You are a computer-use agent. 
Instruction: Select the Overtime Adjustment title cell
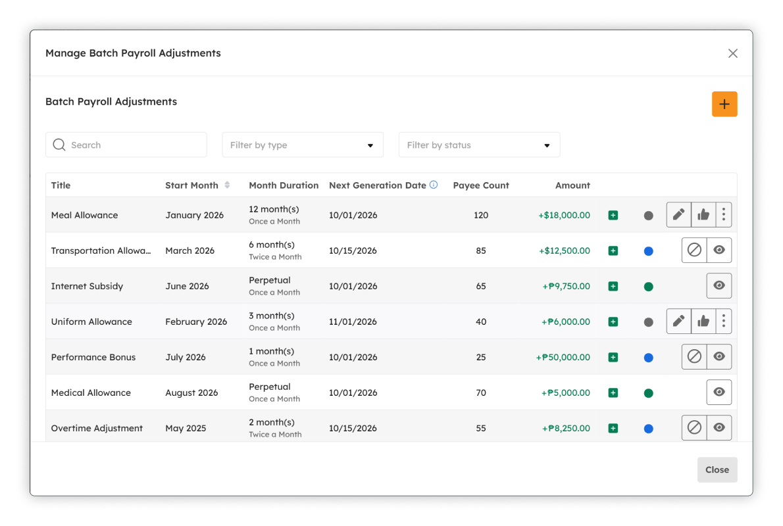pos(97,428)
